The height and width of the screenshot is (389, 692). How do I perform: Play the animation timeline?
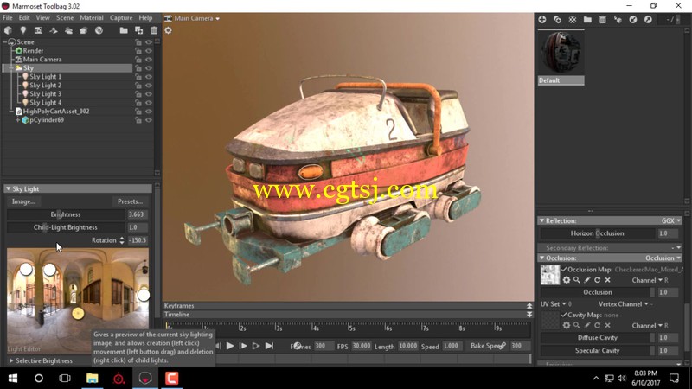(x=230, y=347)
